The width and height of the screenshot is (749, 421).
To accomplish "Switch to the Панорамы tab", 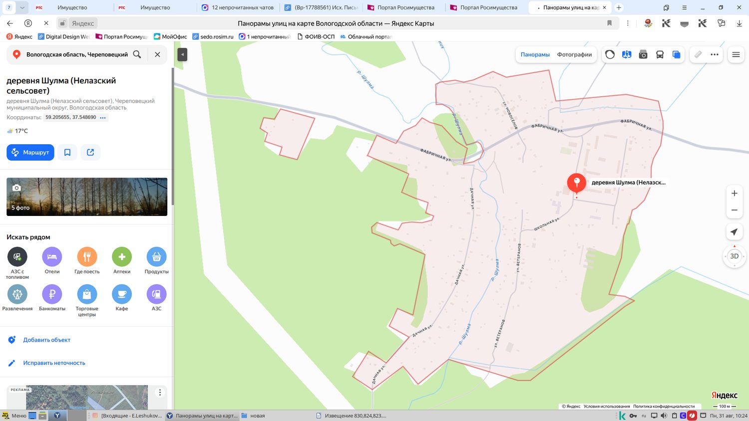I will tap(535, 54).
